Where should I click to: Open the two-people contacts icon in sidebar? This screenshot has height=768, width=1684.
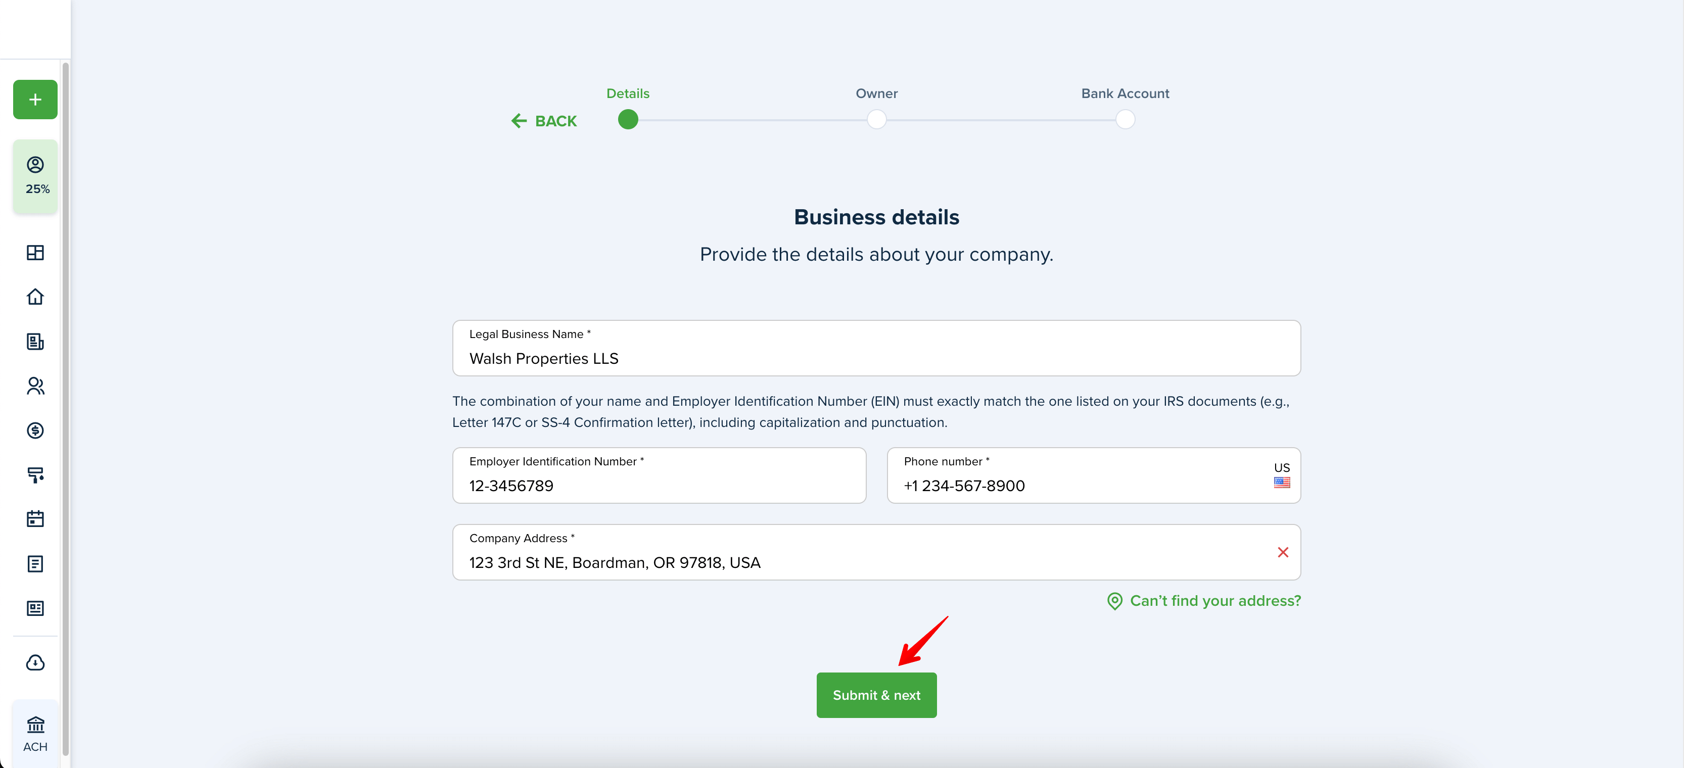tap(35, 387)
